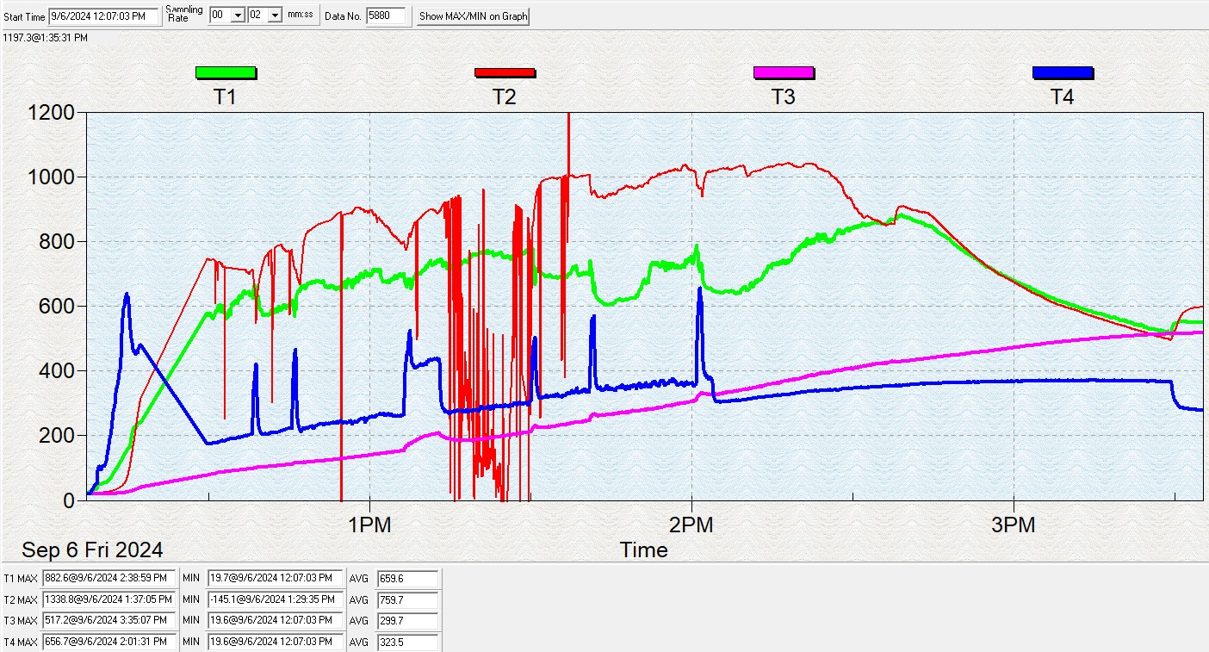Click the T1 AVG value field
Viewport: 1209px width, 652px height.
[x=407, y=578]
